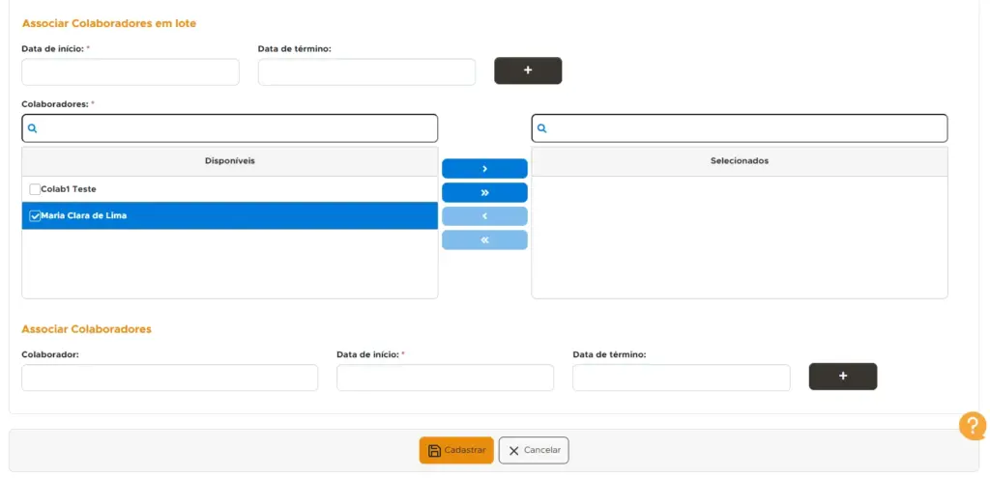Viewport: 990px width, 478px height.
Task: Click the Cancelar button
Action: [x=534, y=450]
